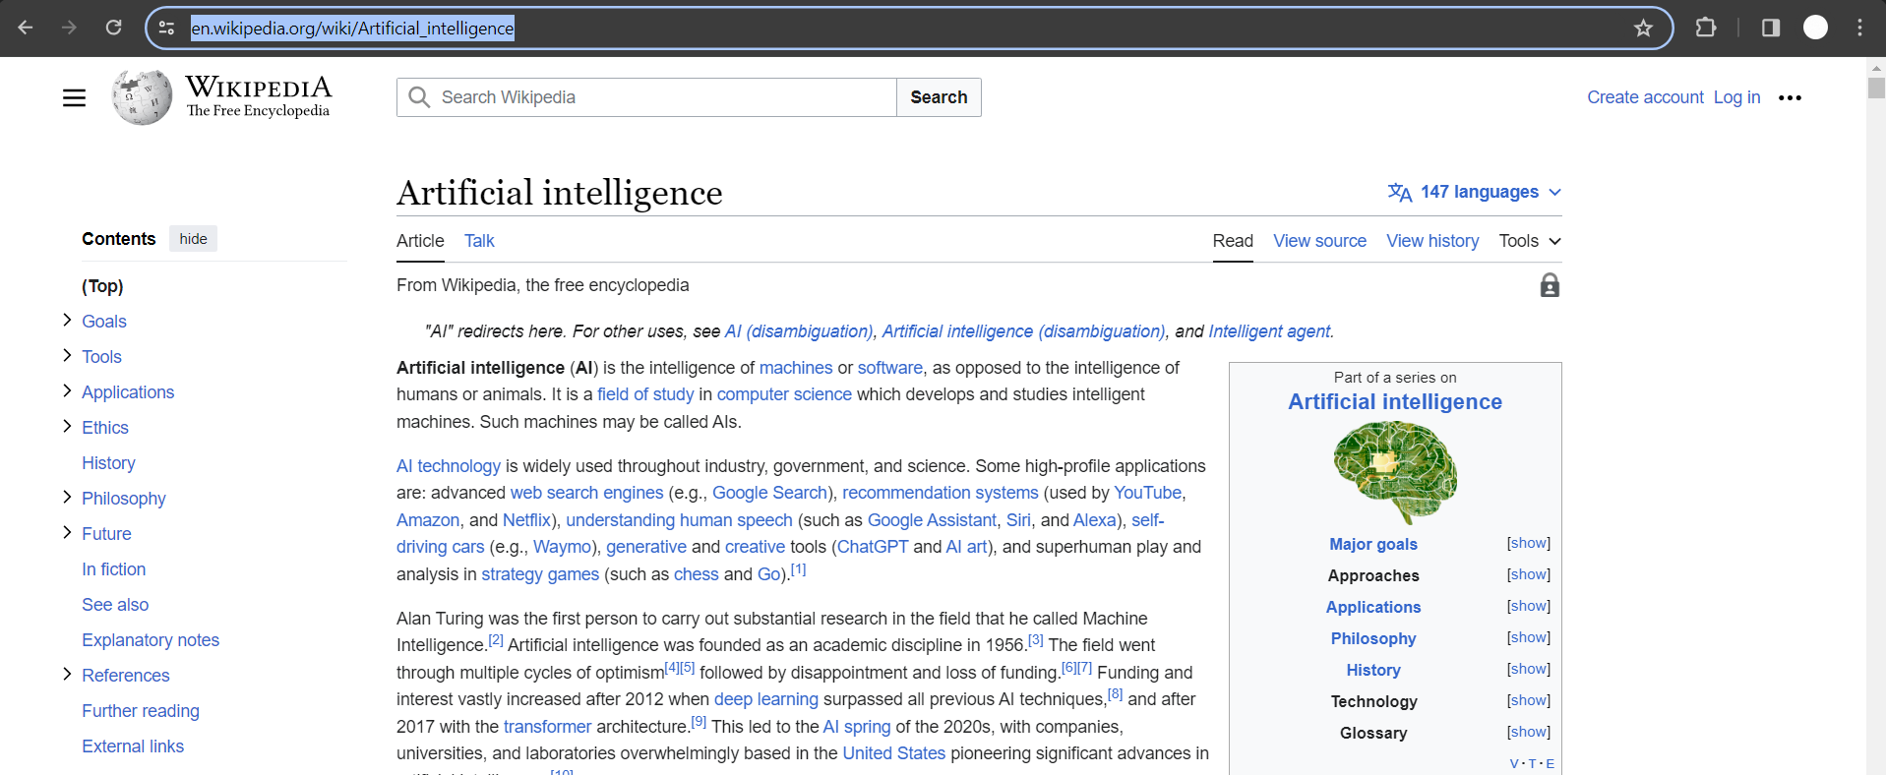
Task: Click Create account link
Action: [1645, 97]
